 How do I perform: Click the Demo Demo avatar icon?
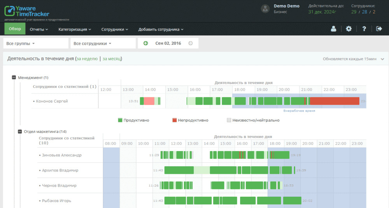tap(265, 9)
